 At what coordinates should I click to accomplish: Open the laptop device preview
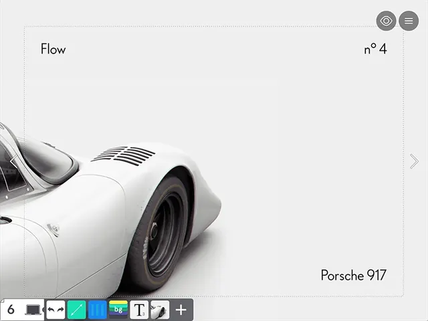(x=33, y=310)
